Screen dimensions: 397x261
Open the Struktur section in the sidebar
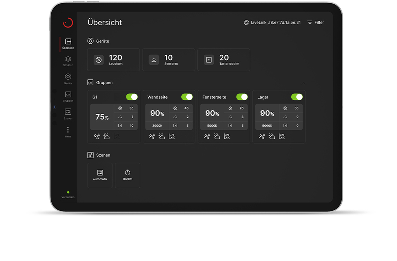click(x=68, y=61)
